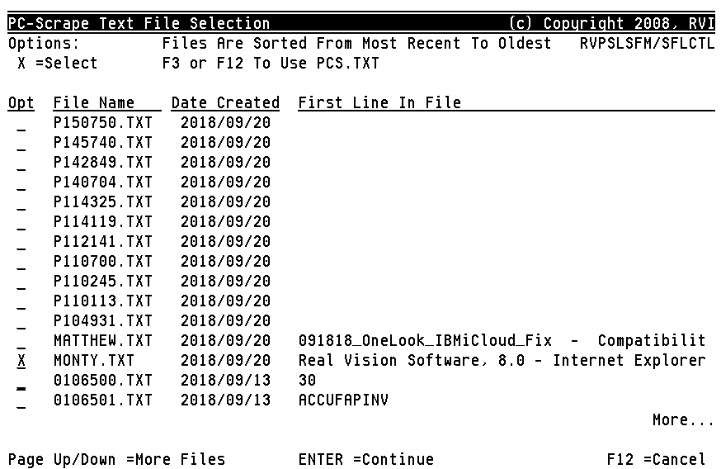The width and height of the screenshot is (721, 469).
Task: Select the option field for P110245.TXT
Action: click(21, 282)
